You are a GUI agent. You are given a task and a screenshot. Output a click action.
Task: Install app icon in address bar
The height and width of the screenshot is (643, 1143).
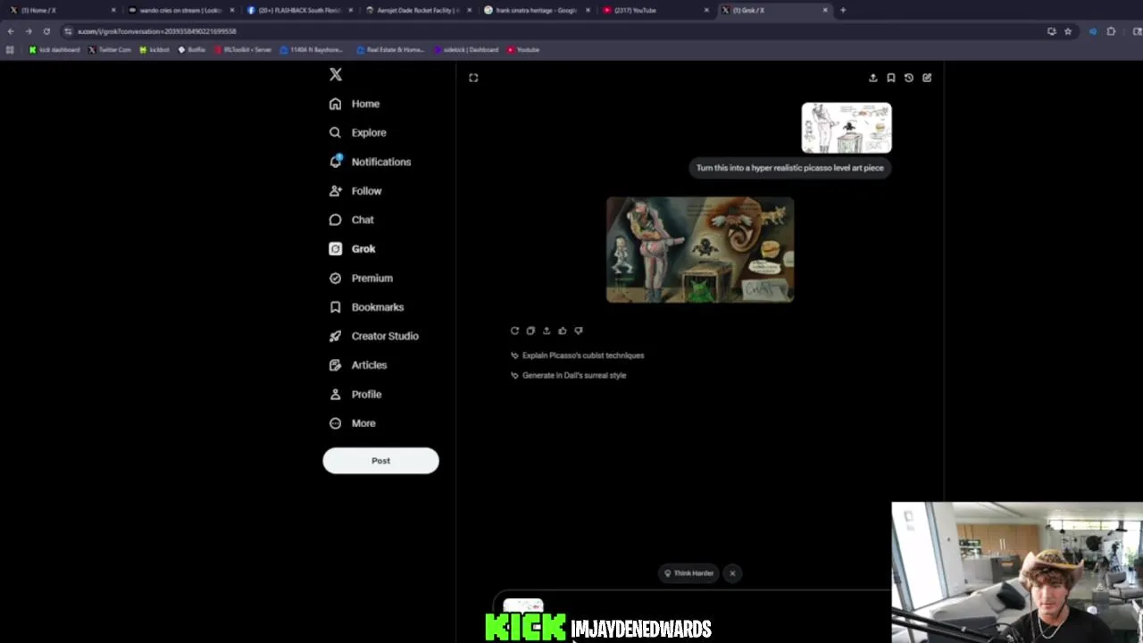(x=1051, y=31)
